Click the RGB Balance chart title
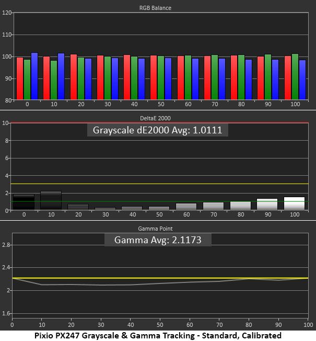Viewport: 316px width, 341px height. pos(155,8)
